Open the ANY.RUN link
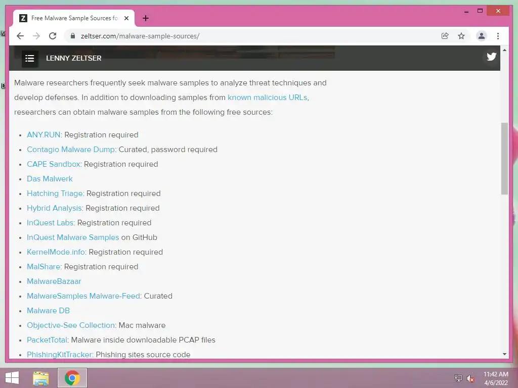This screenshot has width=518, height=388. coord(44,134)
